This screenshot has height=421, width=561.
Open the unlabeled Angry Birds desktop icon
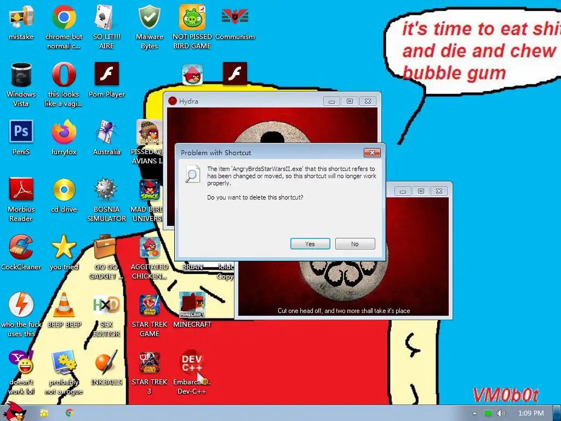(x=192, y=75)
